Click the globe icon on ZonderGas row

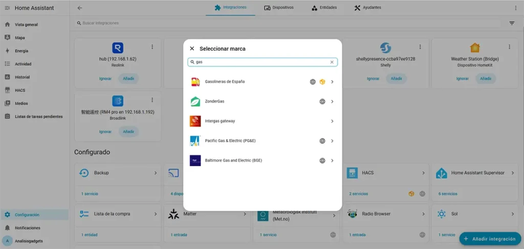[x=322, y=101]
